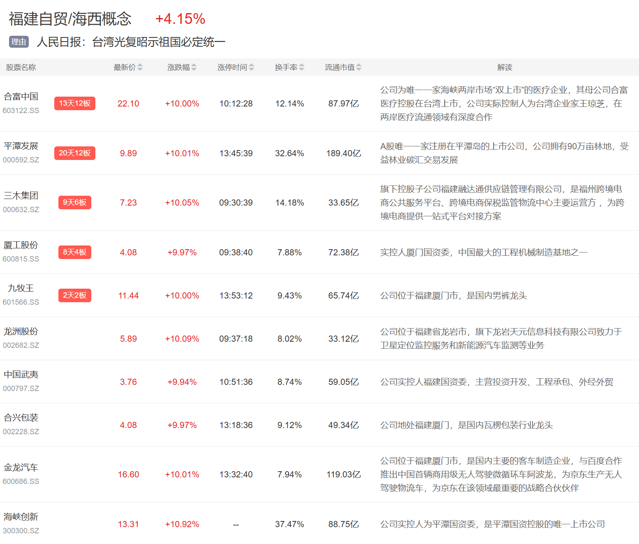
Task: Open the 人民日报 headline reason text
Action: [x=131, y=42]
